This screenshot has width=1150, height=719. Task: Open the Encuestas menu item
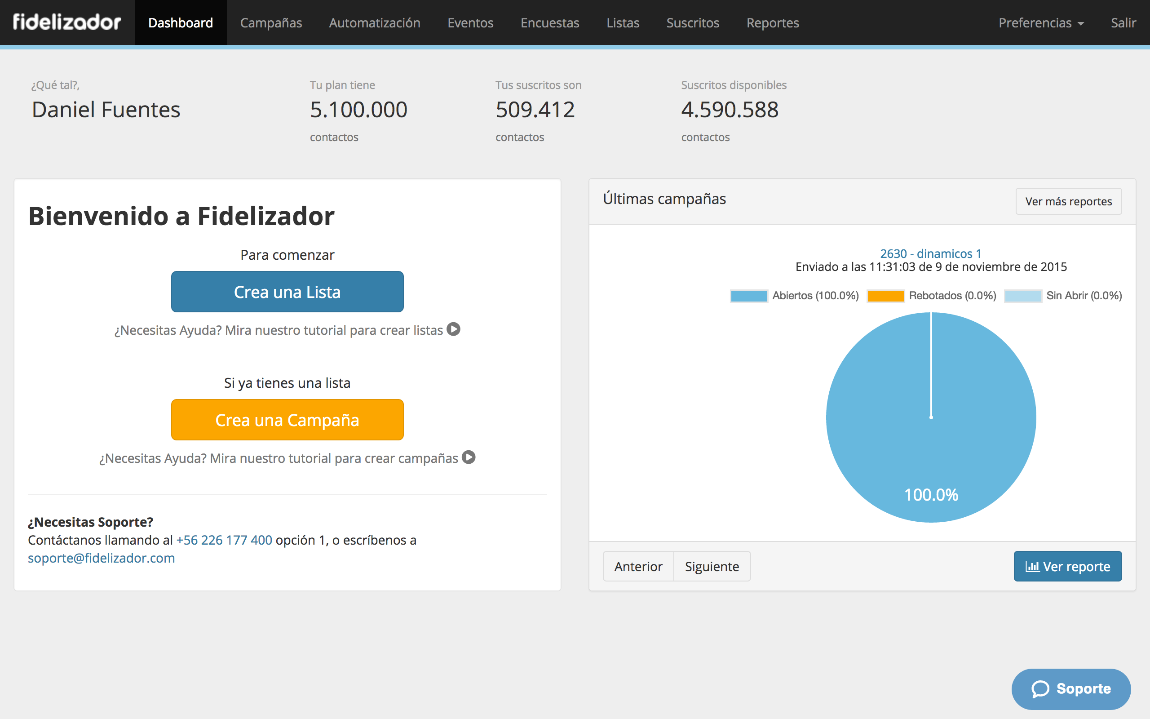(550, 22)
